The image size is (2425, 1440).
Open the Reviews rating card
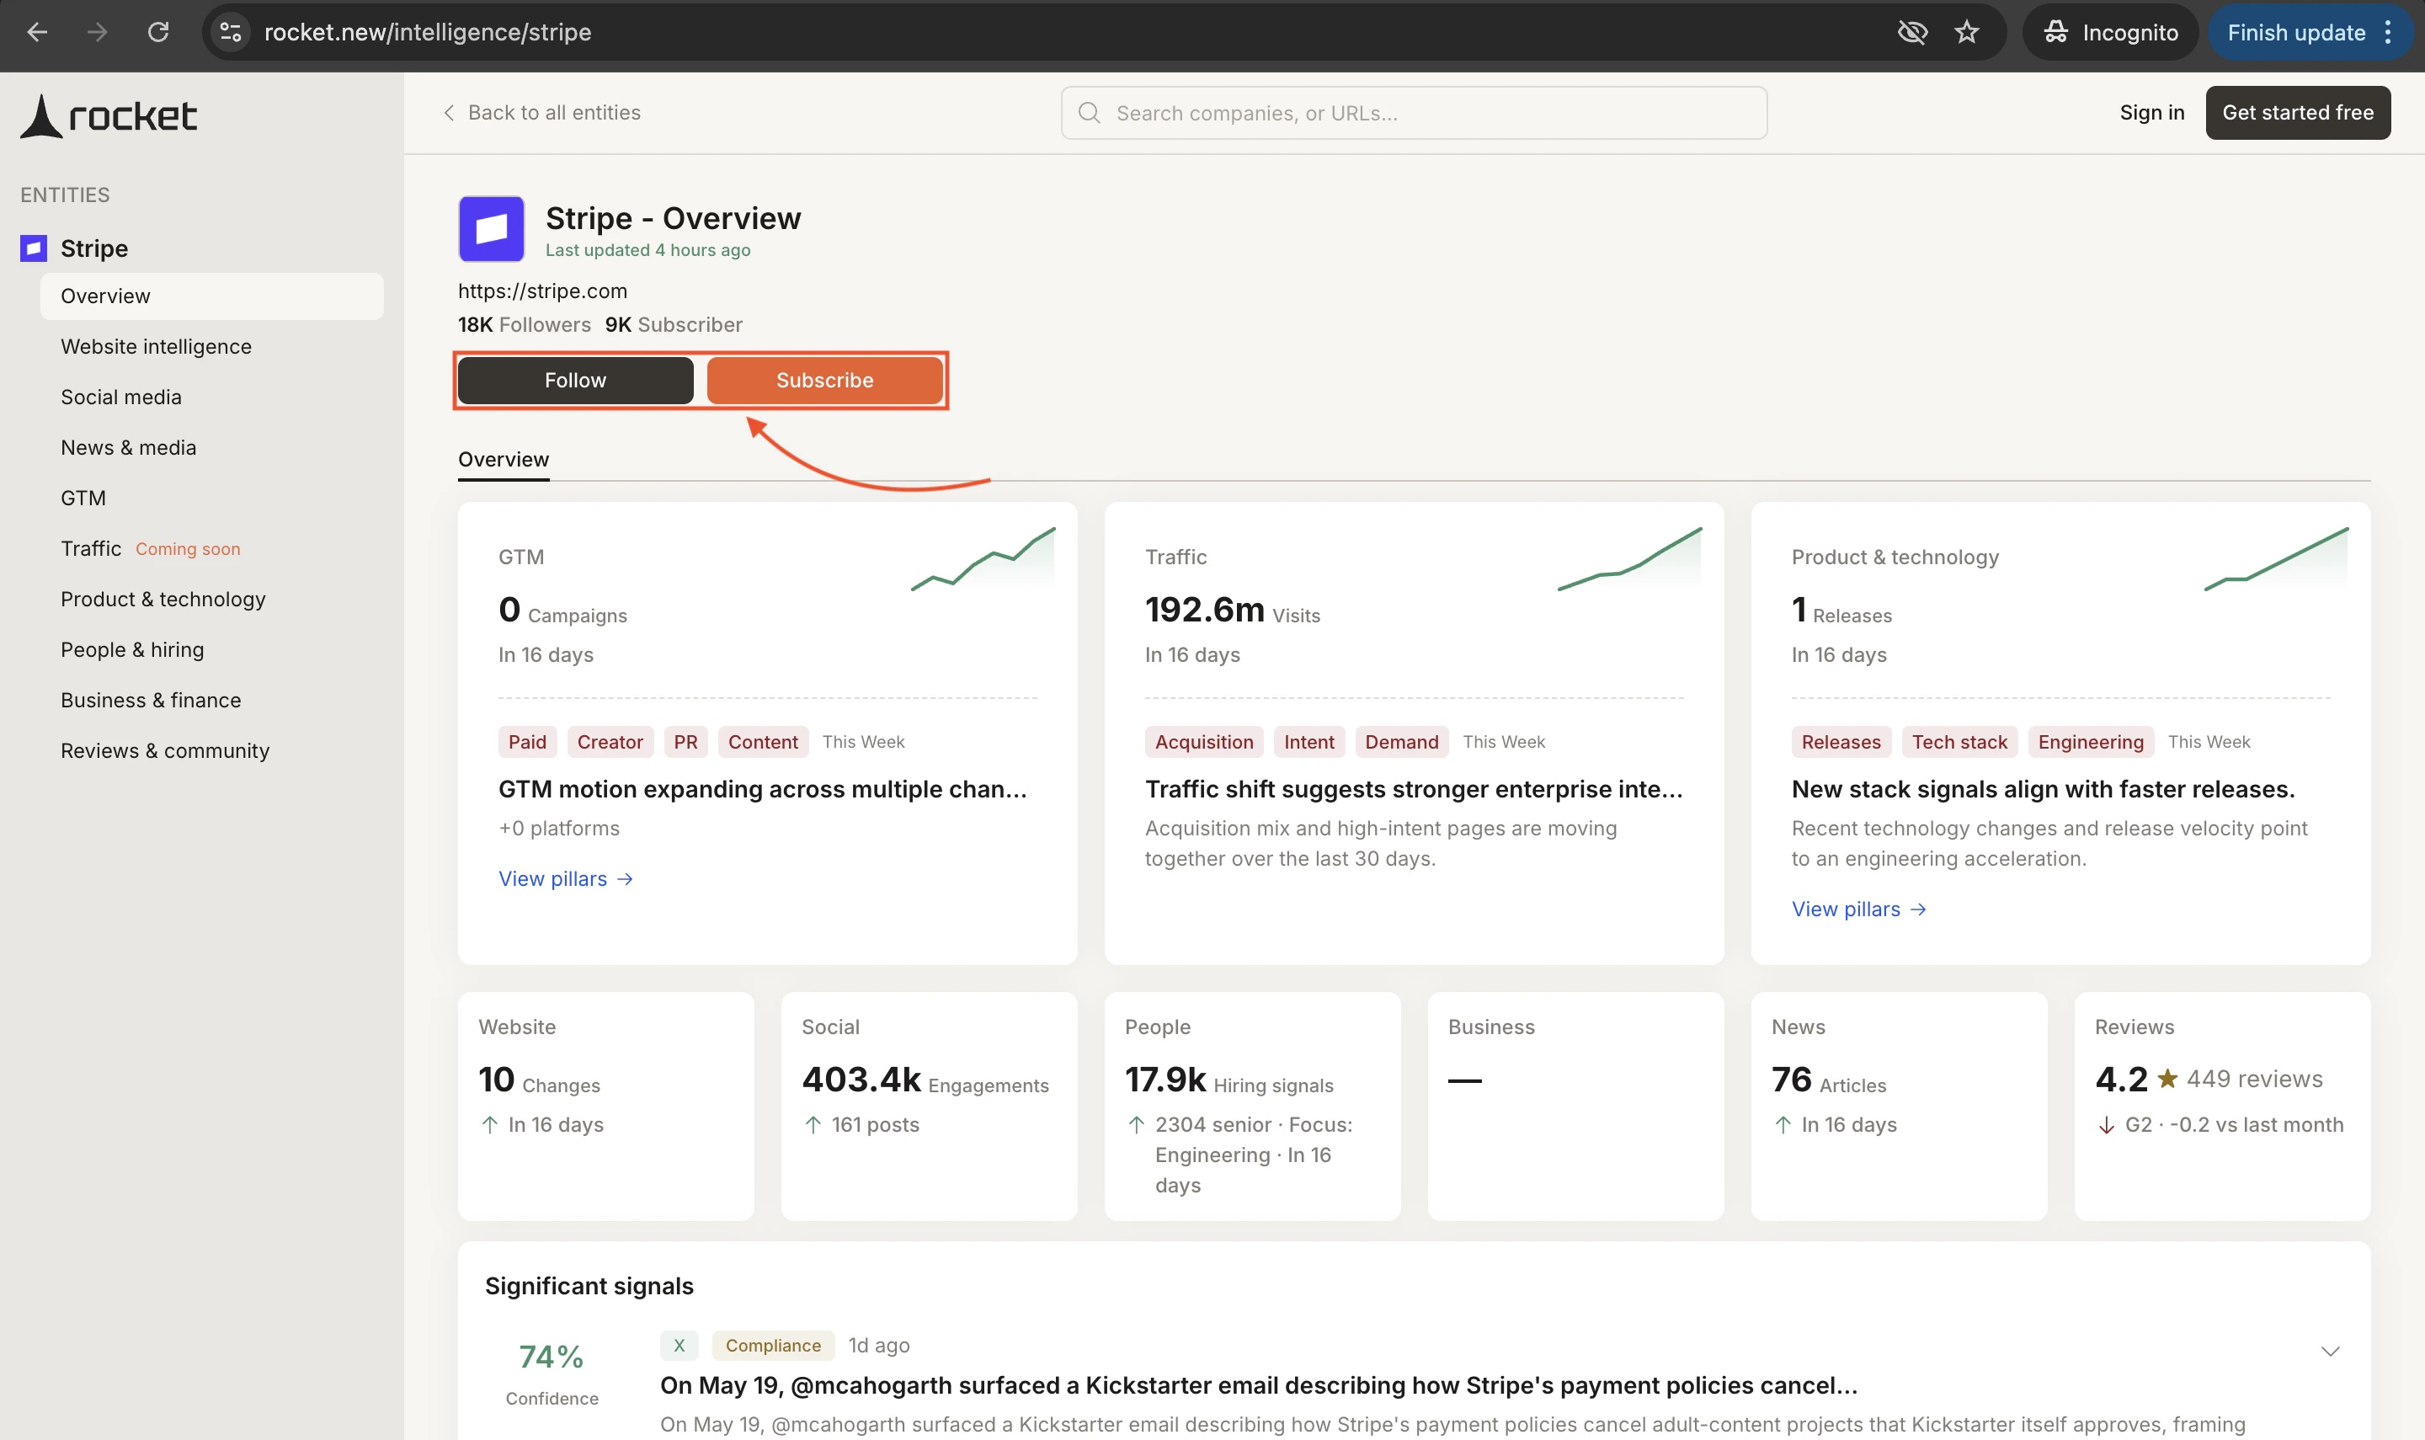coord(2222,1105)
